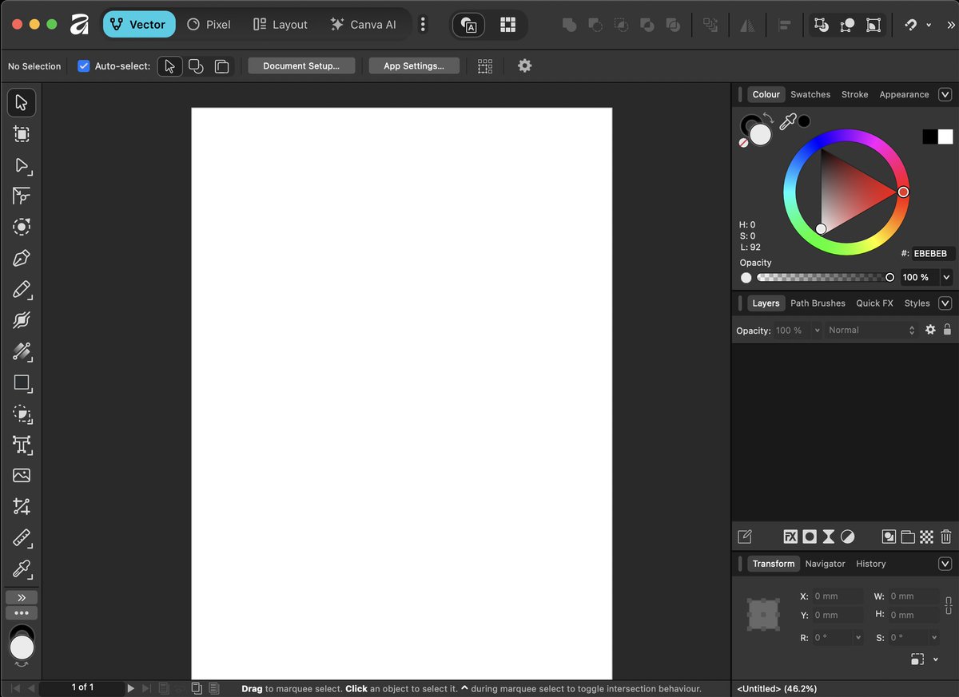959x697 pixels.
Task: Open the Normal blend mode dropdown
Action: click(x=871, y=330)
